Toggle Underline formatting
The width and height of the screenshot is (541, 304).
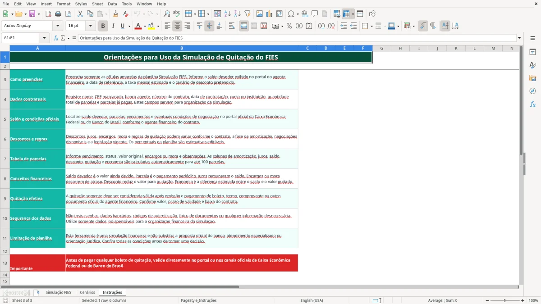pyautogui.click(x=123, y=26)
